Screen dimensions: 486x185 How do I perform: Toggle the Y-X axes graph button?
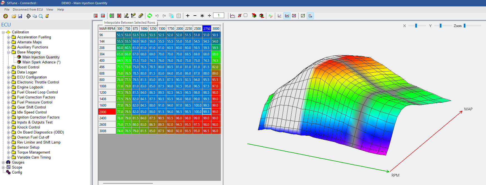pos(310,16)
